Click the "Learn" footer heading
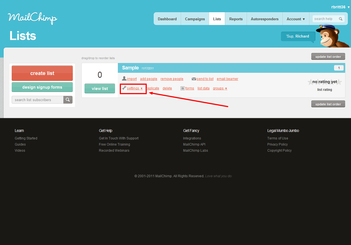351x245 pixels. [x=19, y=131]
